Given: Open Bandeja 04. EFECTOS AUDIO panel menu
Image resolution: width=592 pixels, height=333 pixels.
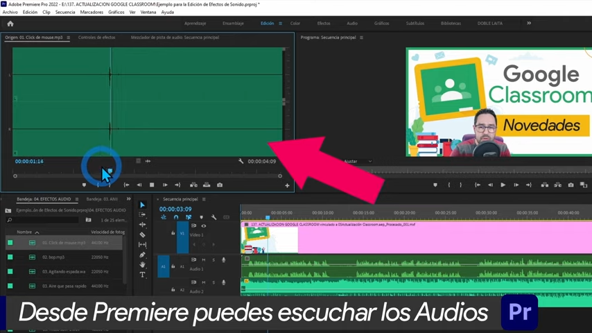Looking at the screenshot, I should [77, 199].
